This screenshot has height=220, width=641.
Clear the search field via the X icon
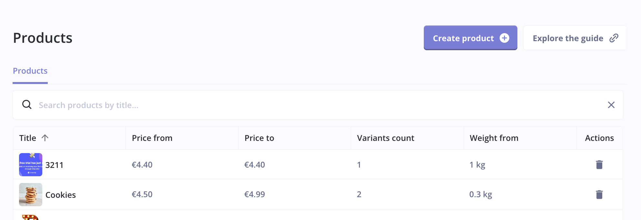612,105
